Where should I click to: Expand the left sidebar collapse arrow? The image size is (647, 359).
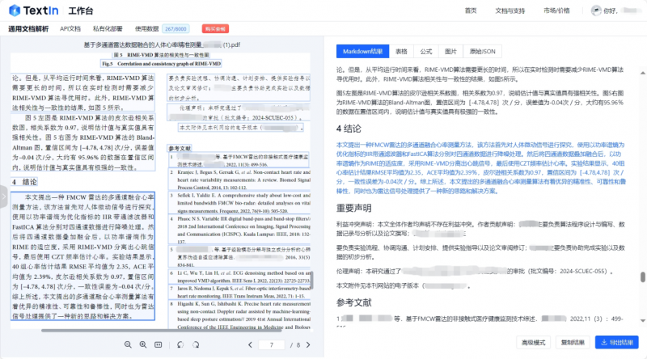tap(4, 204)
